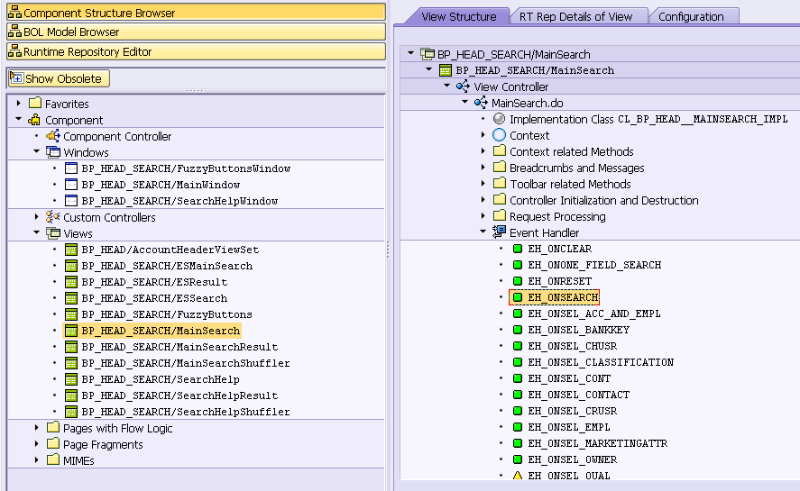Select the EH_ONSEL_MARKETINGATTR handler

(597, 443)
